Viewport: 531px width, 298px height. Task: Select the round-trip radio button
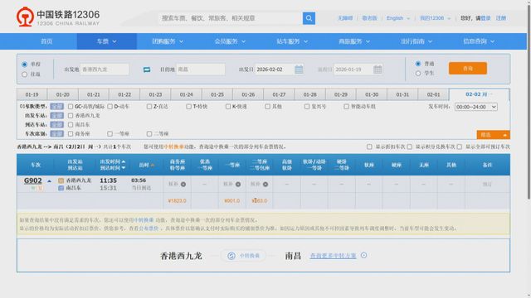tap(24, 74)
